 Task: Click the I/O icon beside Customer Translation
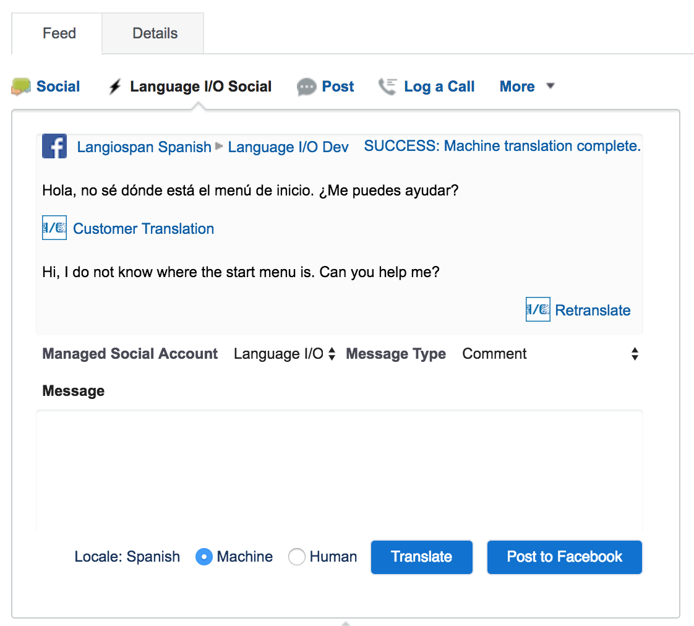click(x=54, y=228)
